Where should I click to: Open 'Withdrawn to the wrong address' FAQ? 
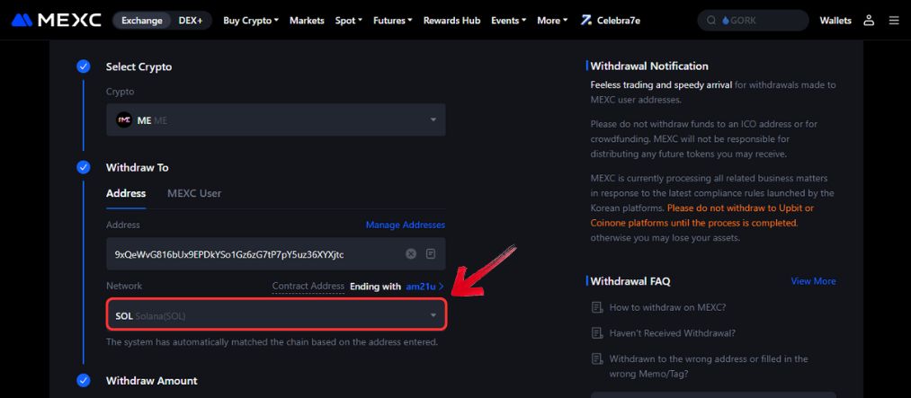pyautogui.click(x=709, y=366)
